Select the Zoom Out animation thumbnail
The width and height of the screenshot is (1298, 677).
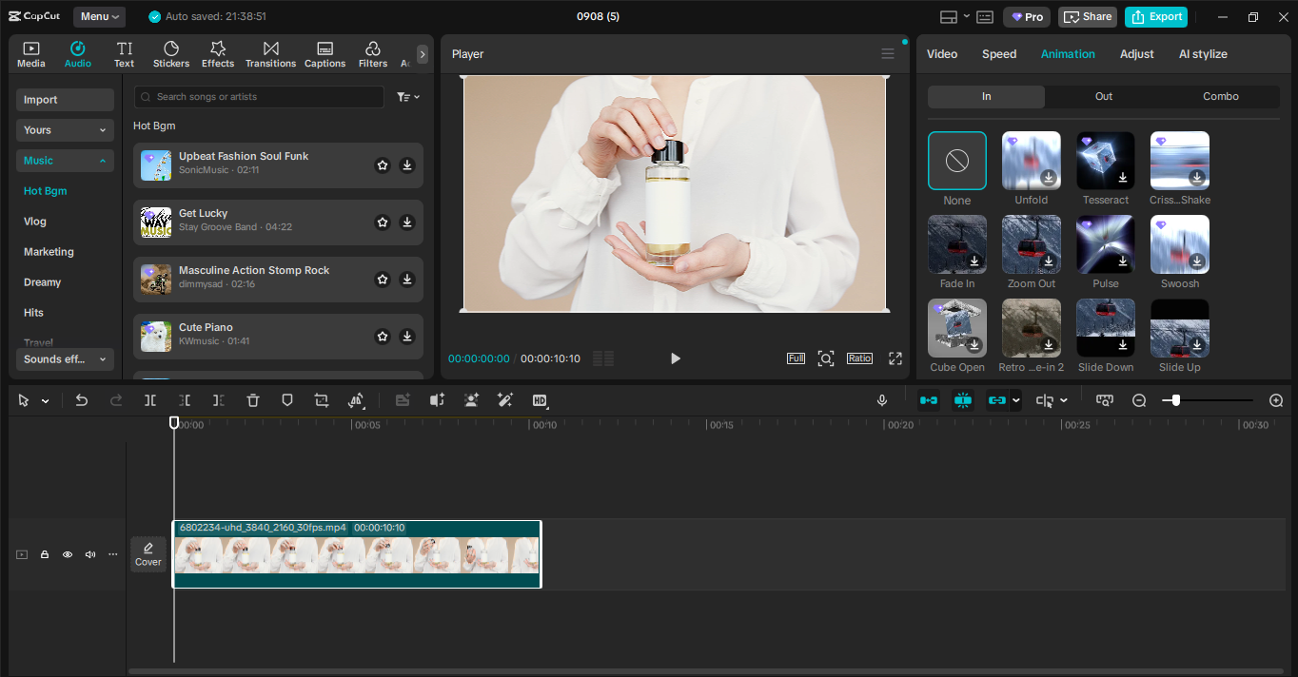[x=1032, y=244]
